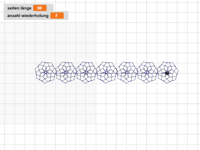
Task: Click the rightmost vertex of the last heptagon
Action: coord(178,70)
